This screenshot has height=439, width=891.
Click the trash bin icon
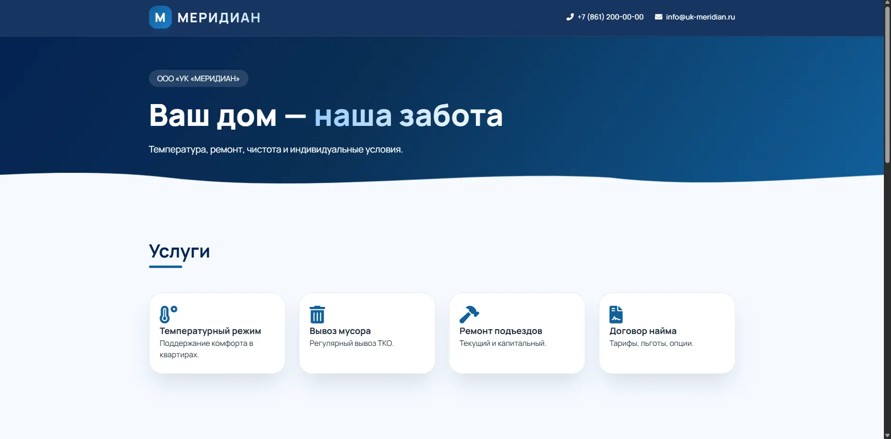[317, 315]
